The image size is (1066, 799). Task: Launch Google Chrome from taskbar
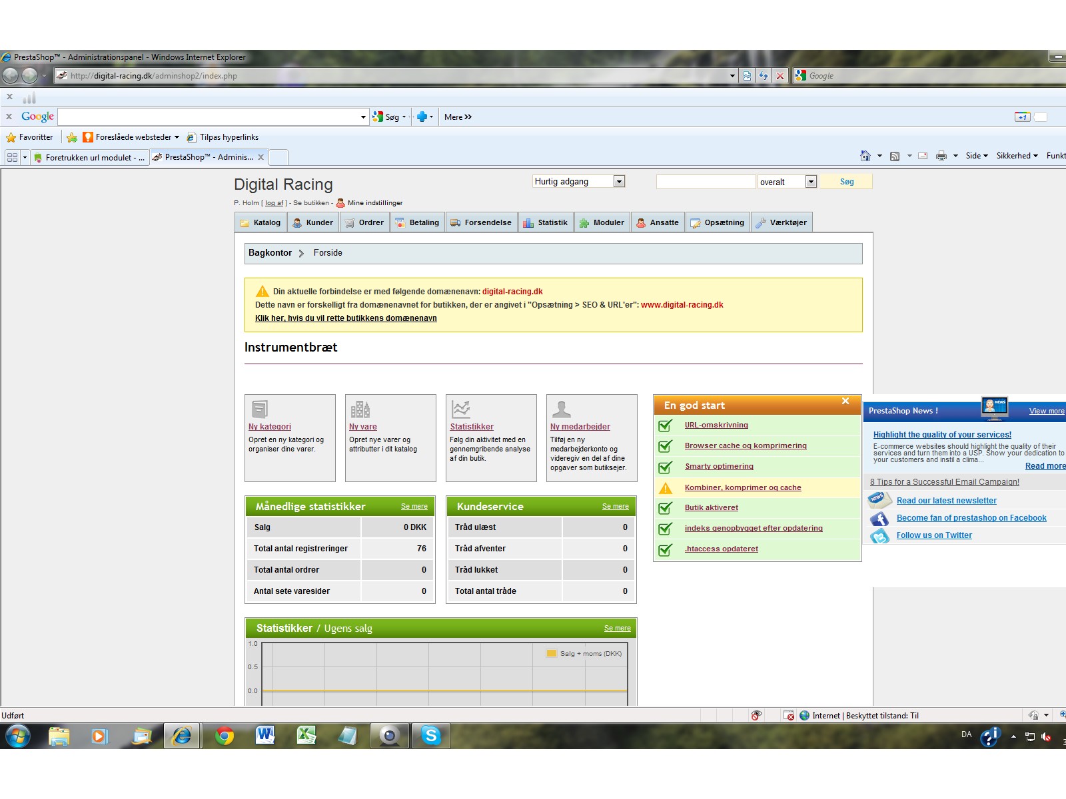click(225, 736)
